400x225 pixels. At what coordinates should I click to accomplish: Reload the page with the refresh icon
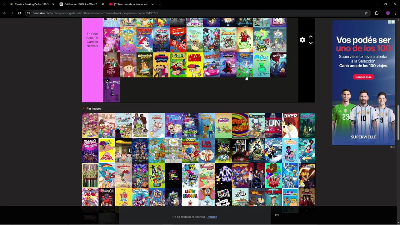(19, 13)
